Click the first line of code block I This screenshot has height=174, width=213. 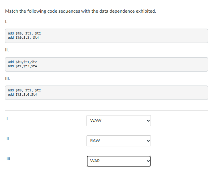pyautogui.click(x=24, y=33)
